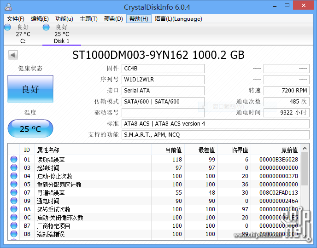Image resolution: width=317 pixels, height=248 pixels.
Task: Click attribute name 读取错误率
Action: point(51,160)
